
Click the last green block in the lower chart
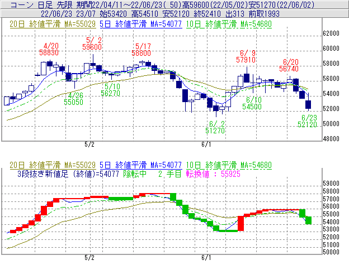tap(309, 220)
